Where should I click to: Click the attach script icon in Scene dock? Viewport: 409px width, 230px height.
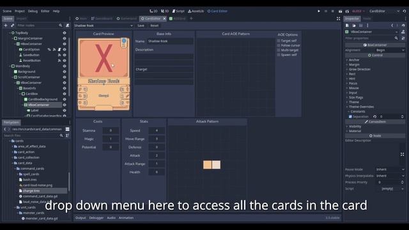tap(68, 26)
